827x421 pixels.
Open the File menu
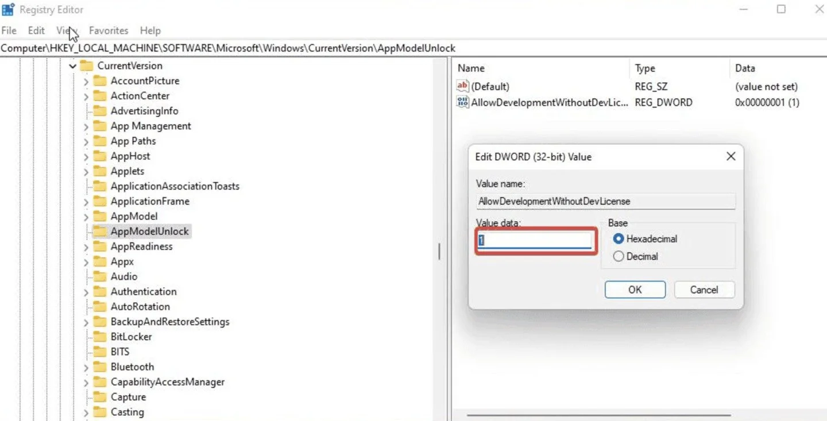coord(9,30)
